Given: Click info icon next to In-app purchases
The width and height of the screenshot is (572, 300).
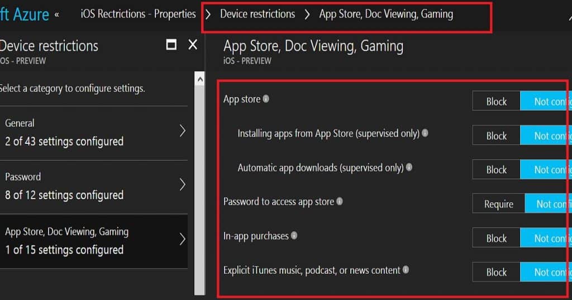Looking at the screenshot, I should (294, 236).
